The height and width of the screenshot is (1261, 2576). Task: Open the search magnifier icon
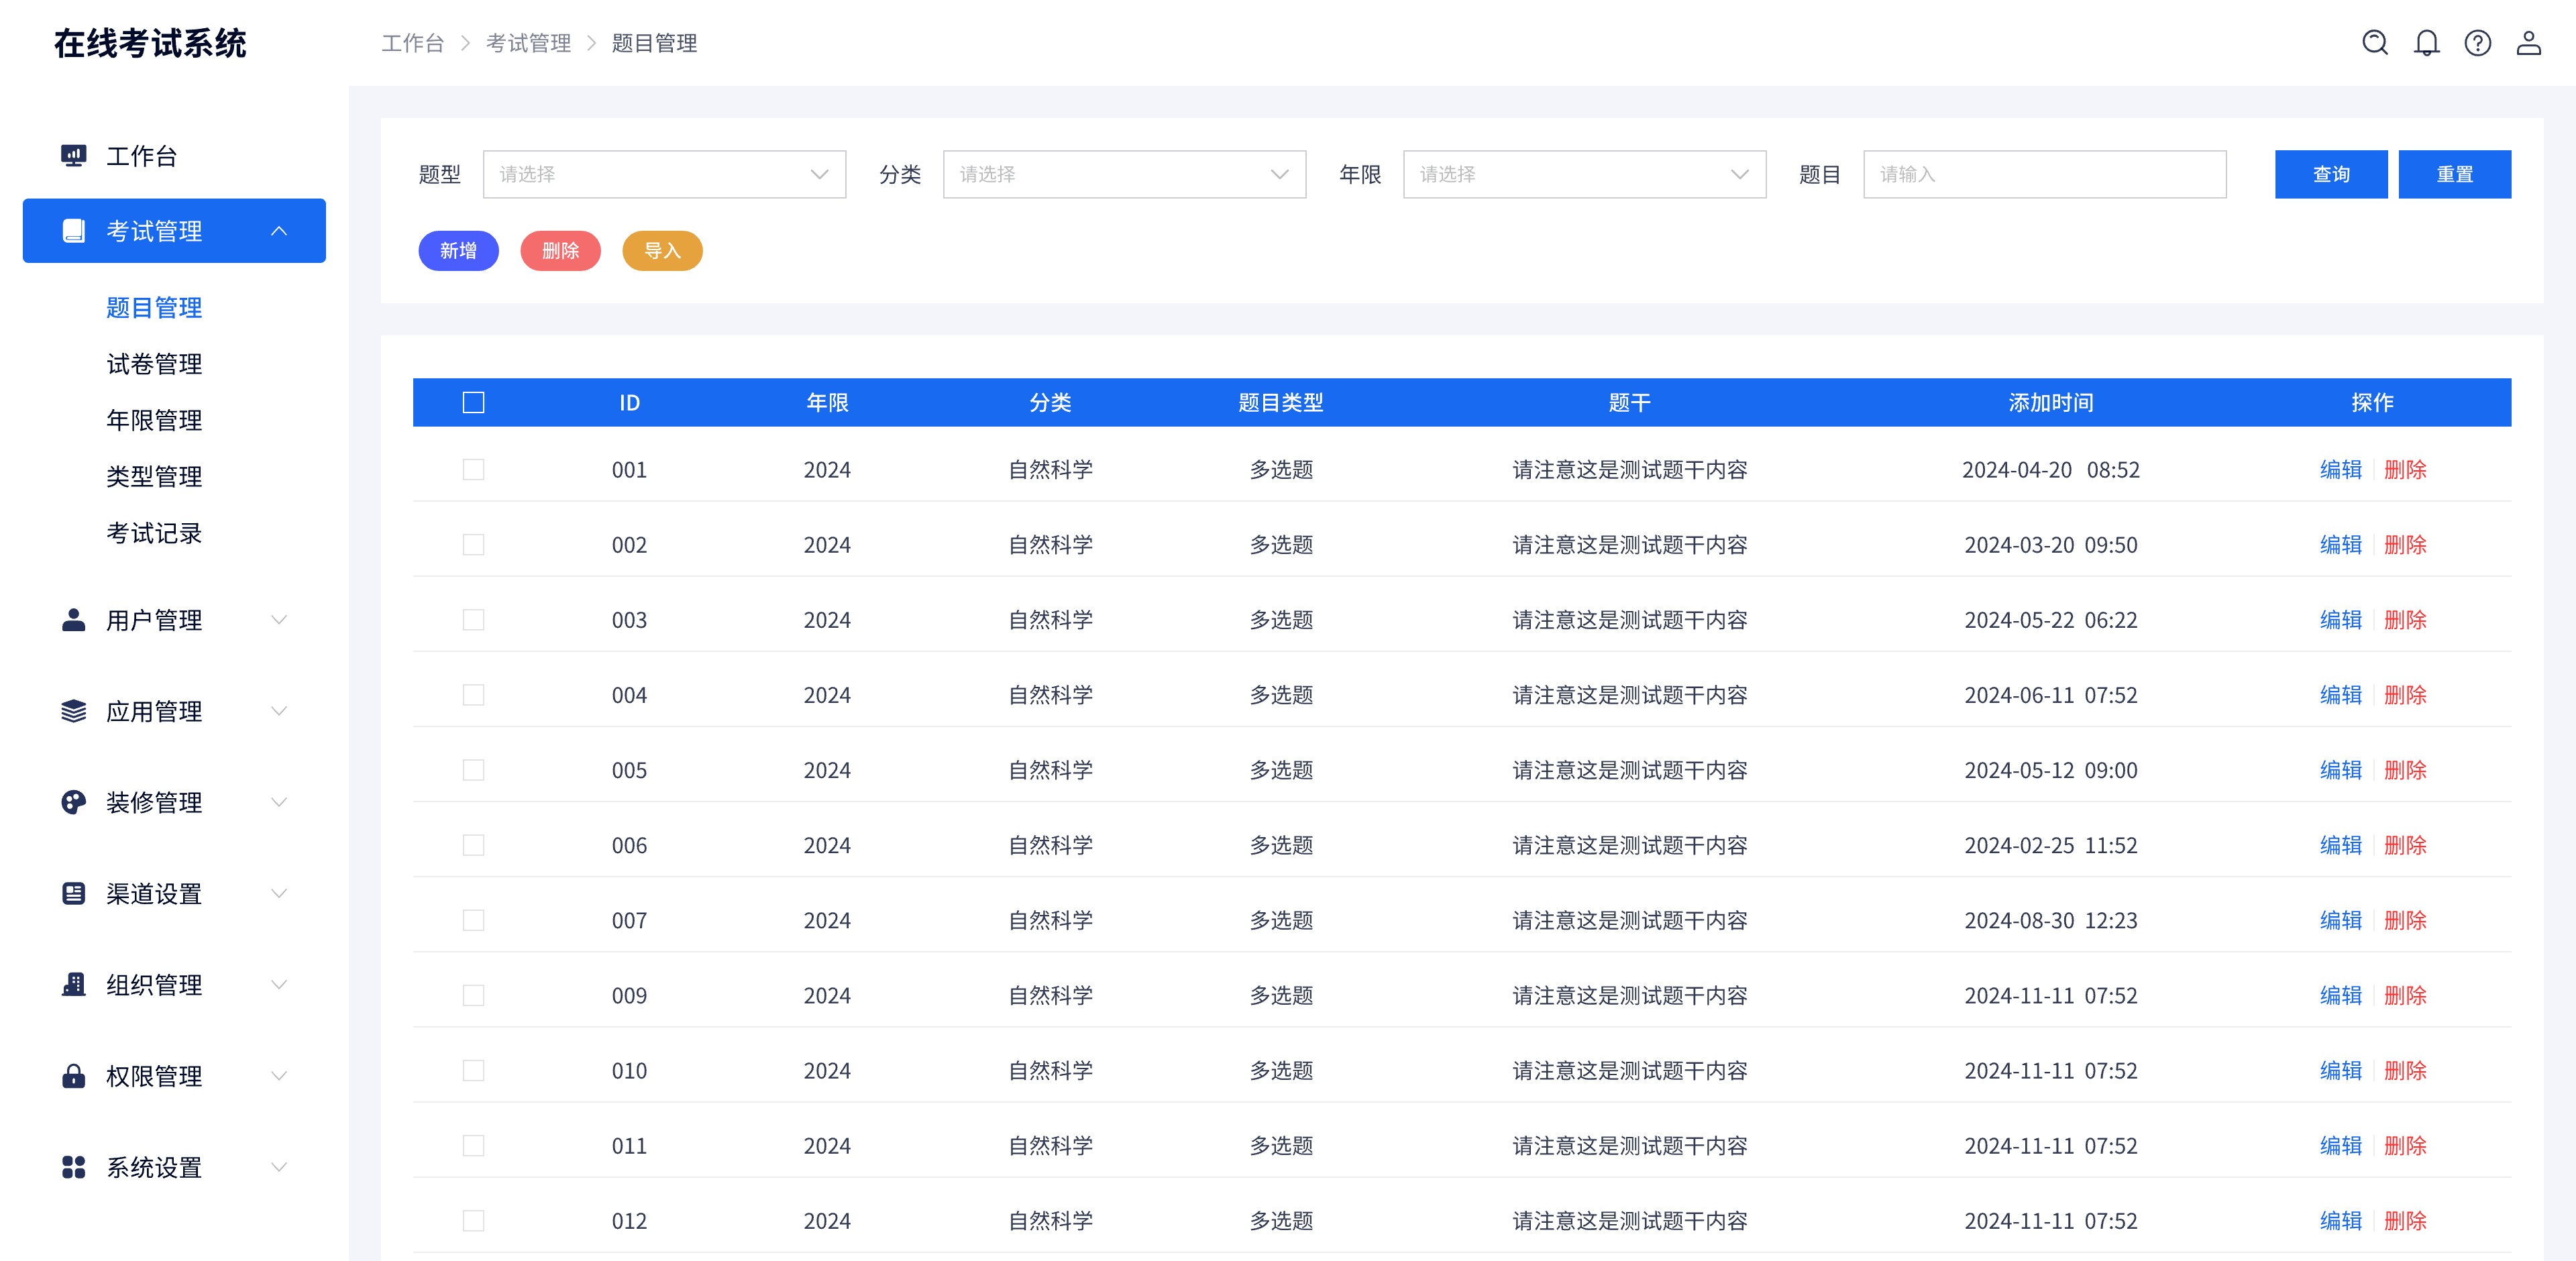[x=2374, y=43]
